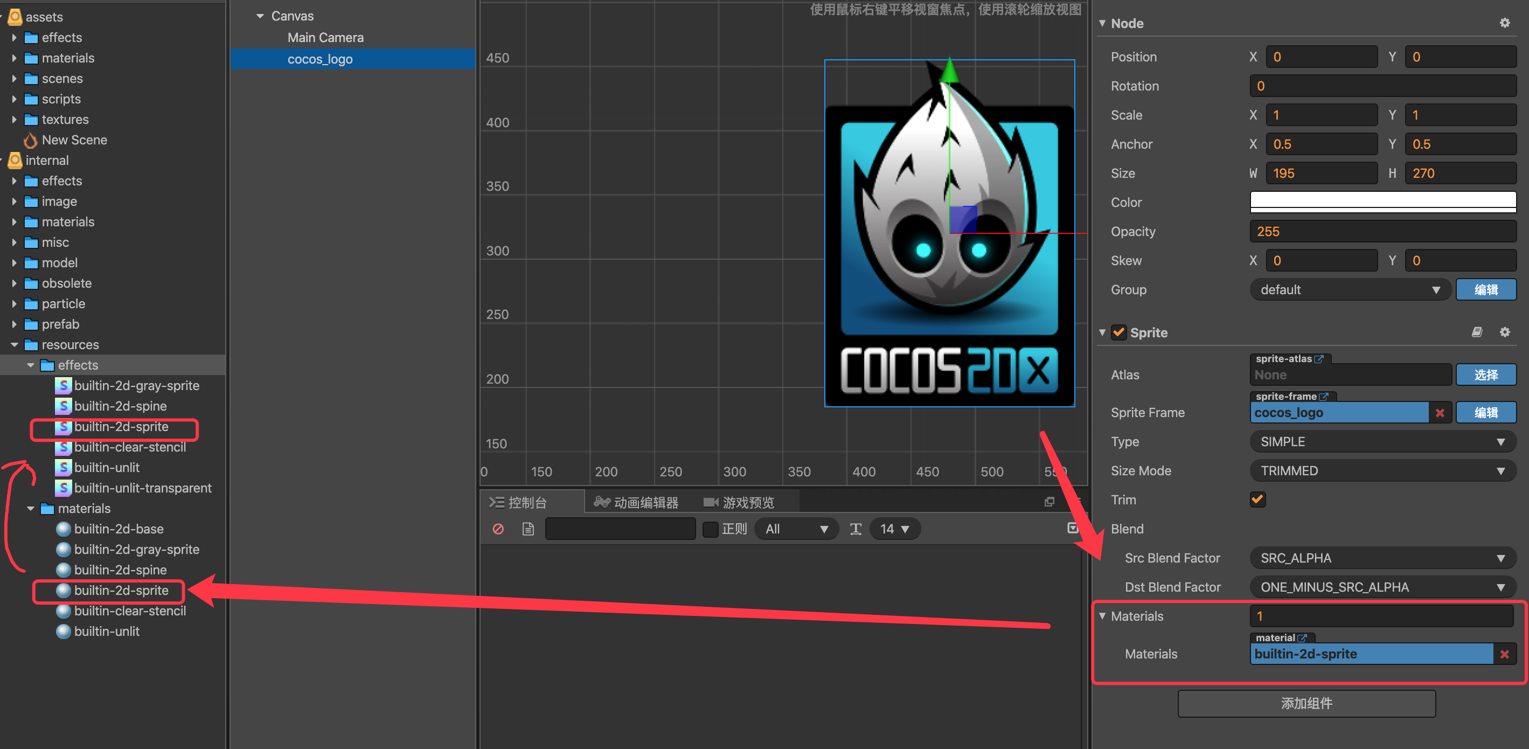This screenshot has height=749, width=1529.
Task: Open the log file icon in console toolbar
Action: [527, 529]
